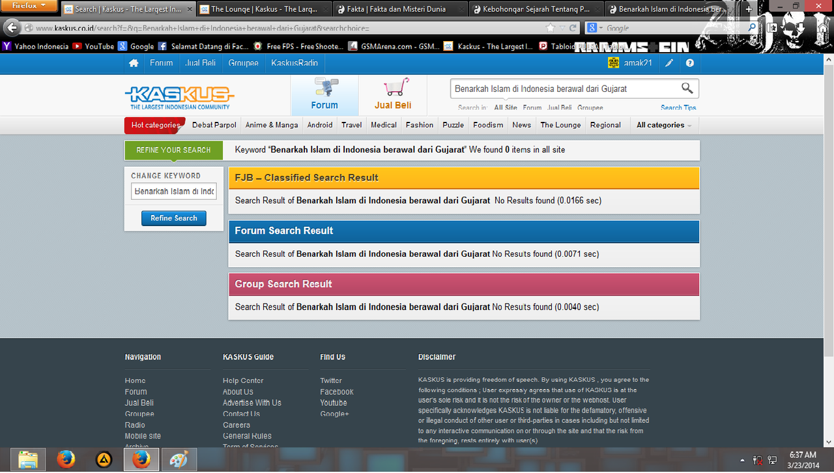Open GSMArena.com bookmark
This screenshot has width=834, height=473.
pyautogui.click(x=394, y=46)
